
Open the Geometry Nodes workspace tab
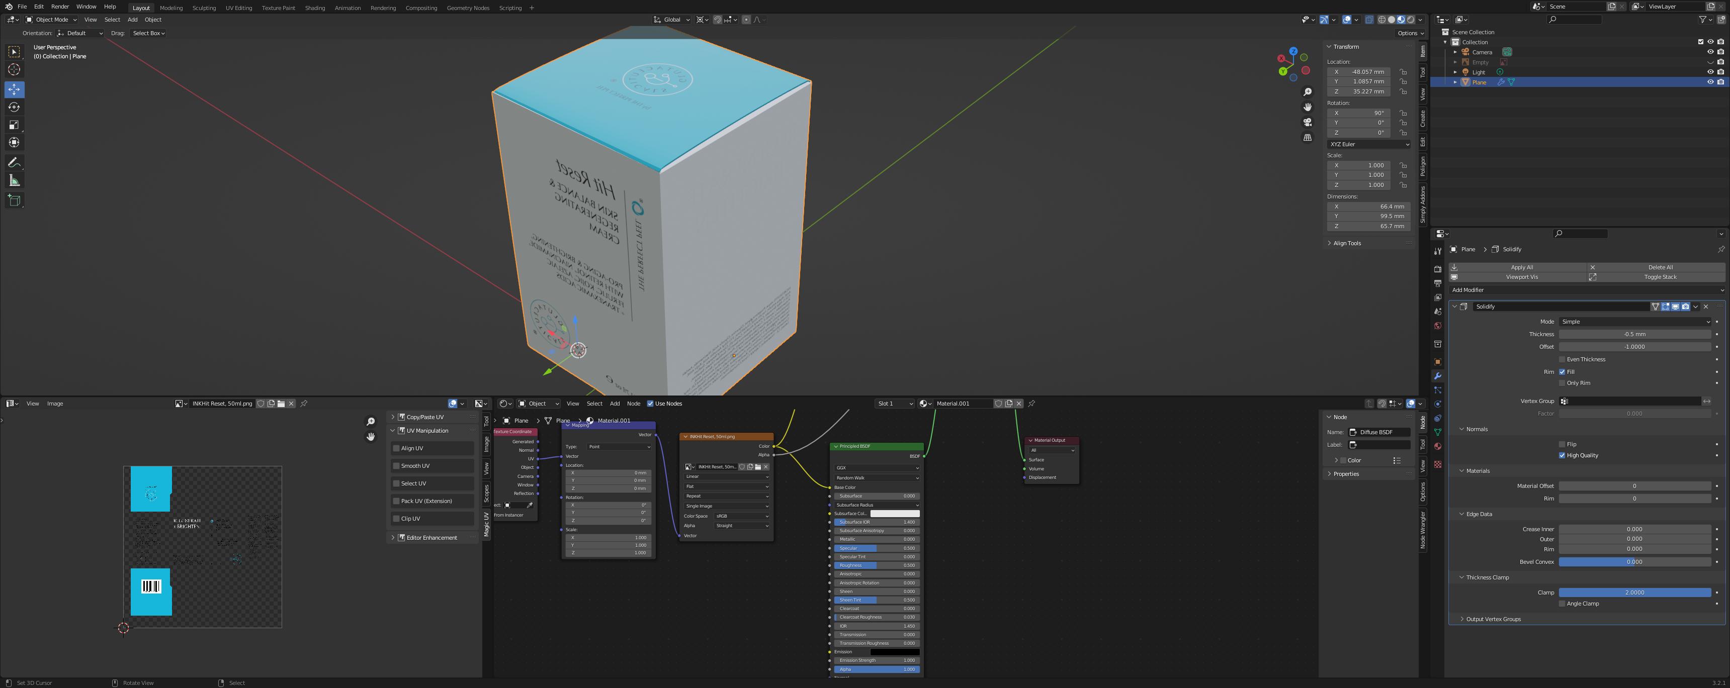pos(467,8)
